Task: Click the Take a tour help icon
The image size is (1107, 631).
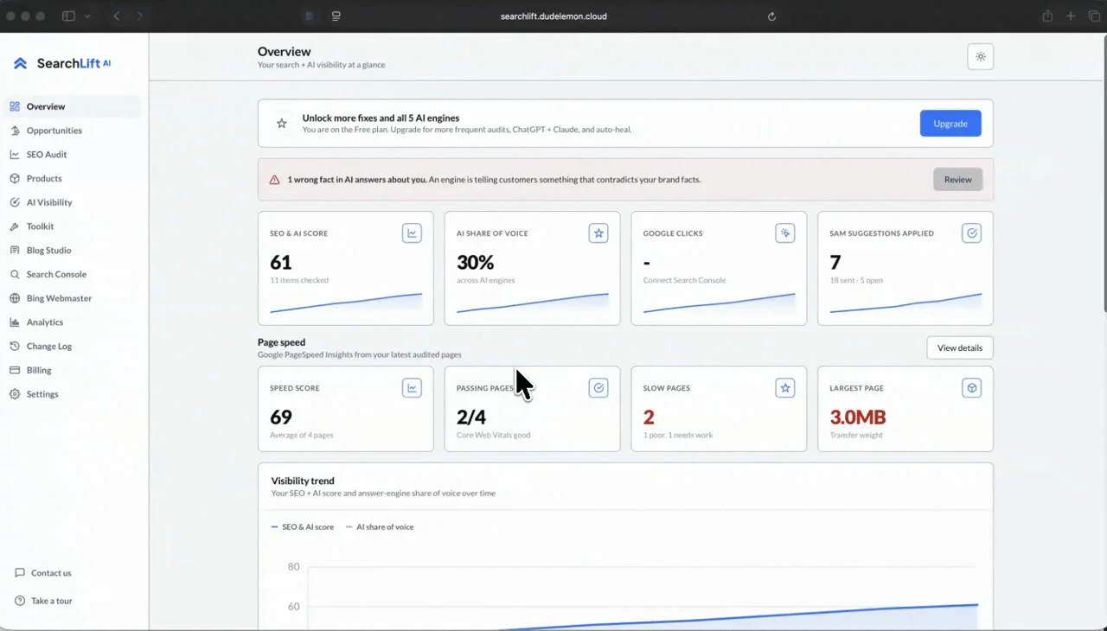Action: (x=20, y=601)
